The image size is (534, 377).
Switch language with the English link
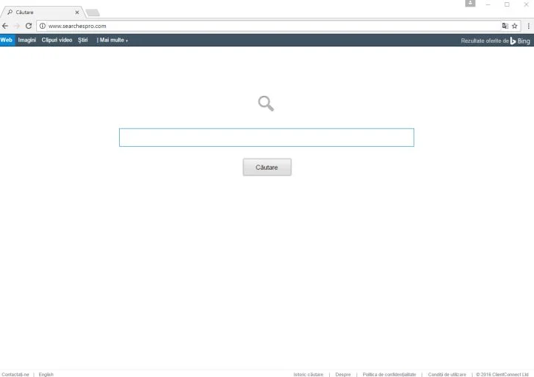coord(46,374)
